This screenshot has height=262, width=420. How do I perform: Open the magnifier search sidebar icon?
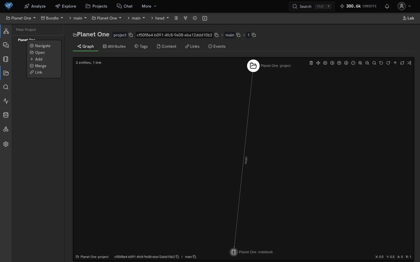coord(6,87)
